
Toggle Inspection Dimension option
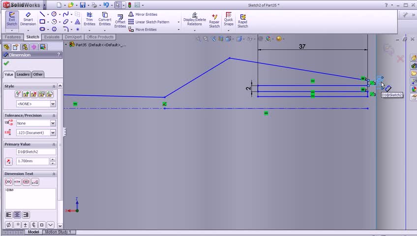(26, 182)
